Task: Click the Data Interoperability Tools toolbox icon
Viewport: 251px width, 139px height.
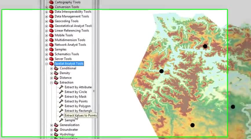Action: click(51, 12)
